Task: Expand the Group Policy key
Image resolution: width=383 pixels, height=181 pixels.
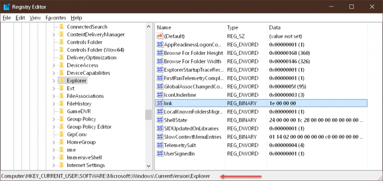Action: click(x=54, y=119)
